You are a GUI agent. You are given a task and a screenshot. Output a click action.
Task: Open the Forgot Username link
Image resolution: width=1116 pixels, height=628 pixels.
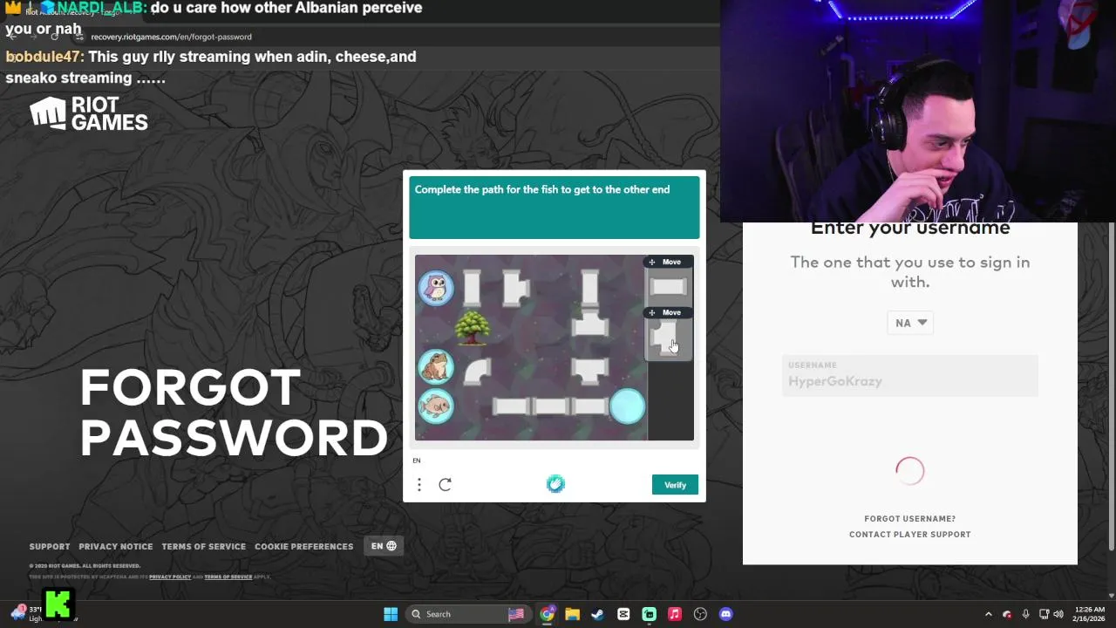(x=910, y=519)
